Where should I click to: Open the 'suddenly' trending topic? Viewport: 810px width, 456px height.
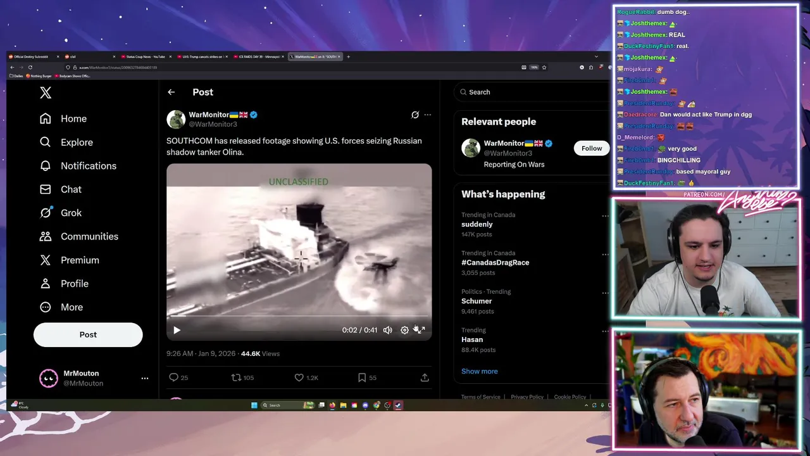coord(477,224)
